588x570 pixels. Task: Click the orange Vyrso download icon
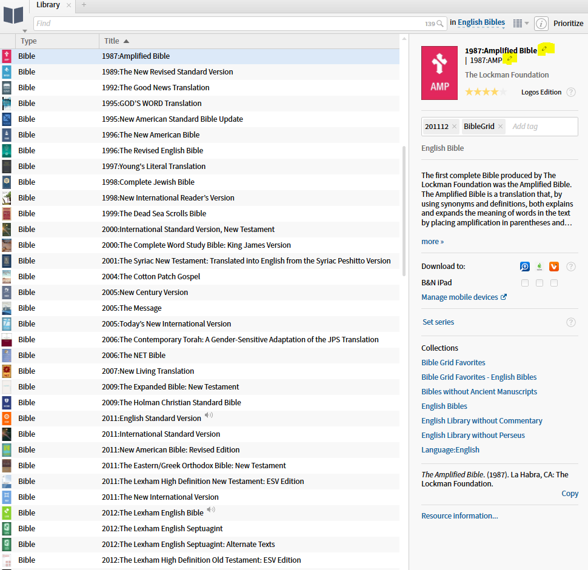click(x=554, y=267)
